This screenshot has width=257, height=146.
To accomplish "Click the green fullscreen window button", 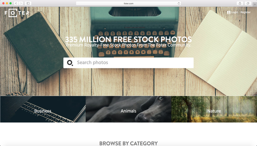I will [10, 3].
